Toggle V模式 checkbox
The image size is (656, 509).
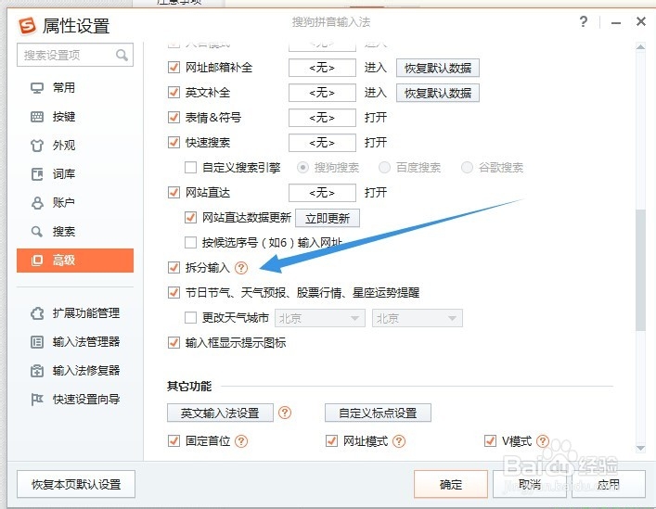click(x=490, y=441)
